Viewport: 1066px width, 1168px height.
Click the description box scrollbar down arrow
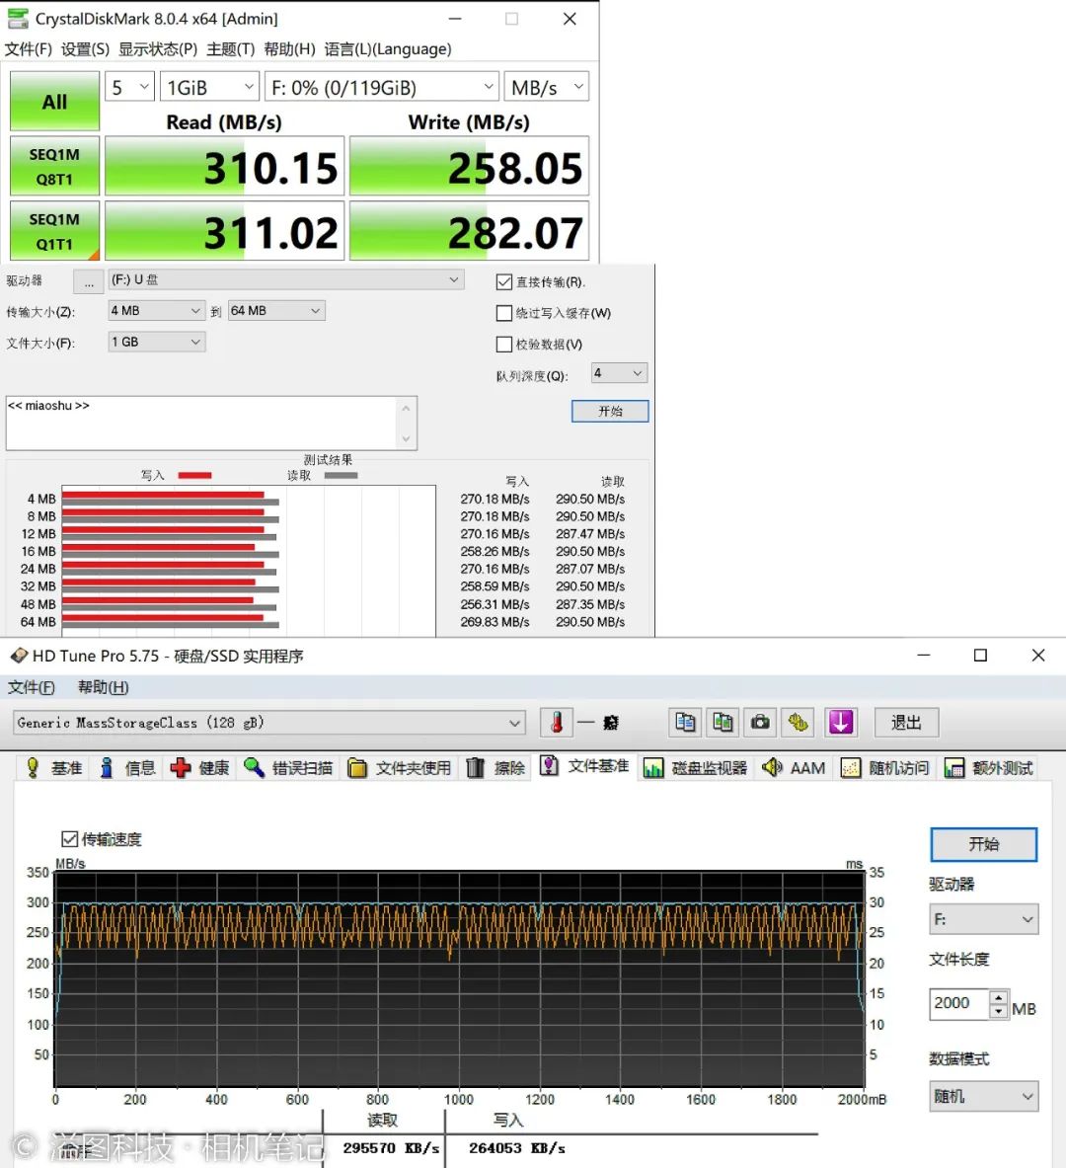tap(406, 438)
